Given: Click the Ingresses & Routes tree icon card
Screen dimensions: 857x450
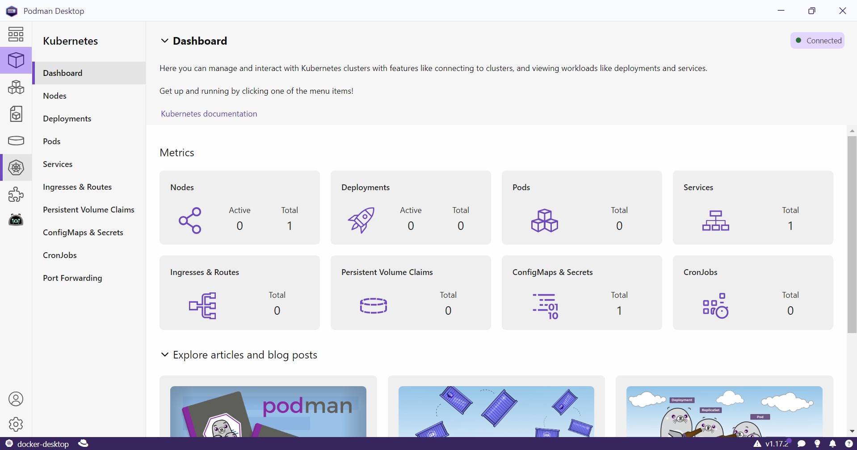Looking at the screenshot, I should [x=202, y=306].
